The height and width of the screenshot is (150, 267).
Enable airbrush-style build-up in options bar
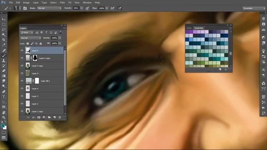pos(113,8)
